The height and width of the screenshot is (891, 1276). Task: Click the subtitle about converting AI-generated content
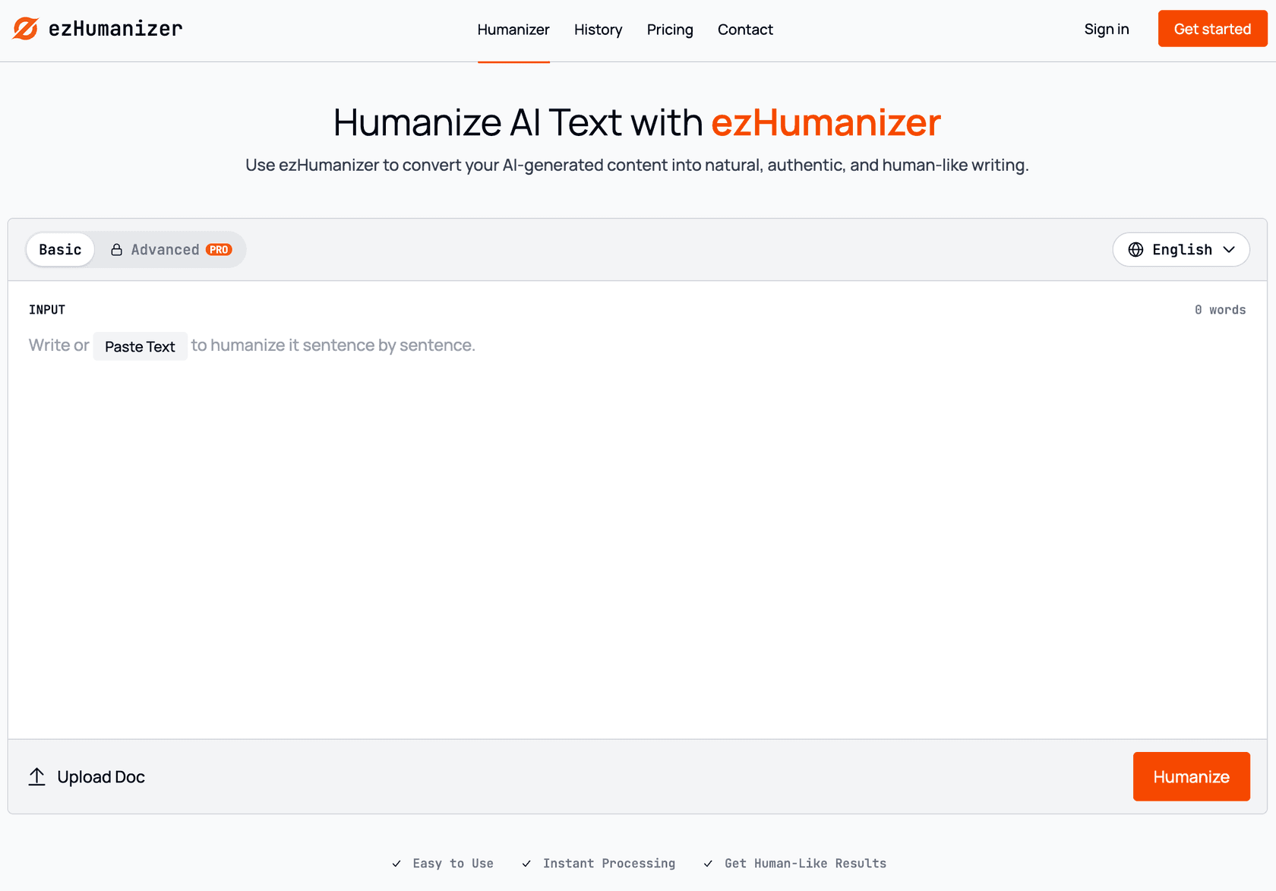coord(637,165)
